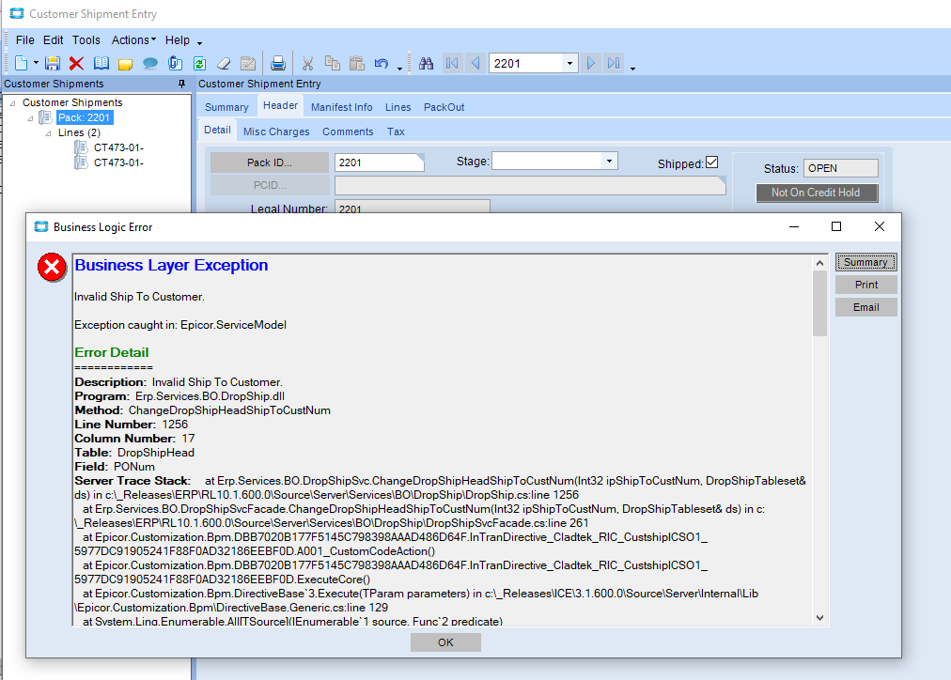The image size is (951, 680).
Task: Switch to the Manifest Info tab
Action: pyautogui.click(x=341, y=107)
